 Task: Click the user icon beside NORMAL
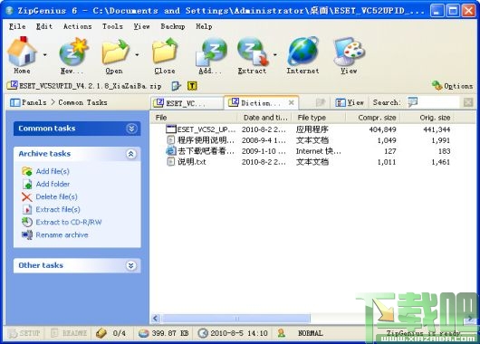click(x=281, y=333)
